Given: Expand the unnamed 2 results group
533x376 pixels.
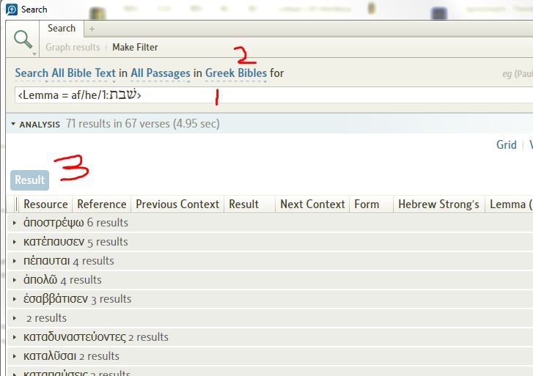Looking at the screenshot, I should [14, 318].
